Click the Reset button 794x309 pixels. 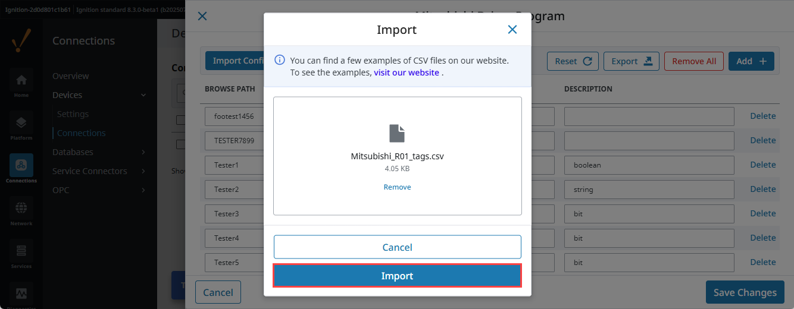coord(573,61)
